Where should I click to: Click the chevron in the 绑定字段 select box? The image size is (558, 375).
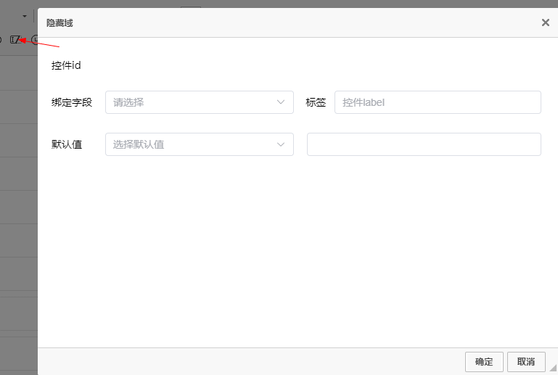coord(281,102)
